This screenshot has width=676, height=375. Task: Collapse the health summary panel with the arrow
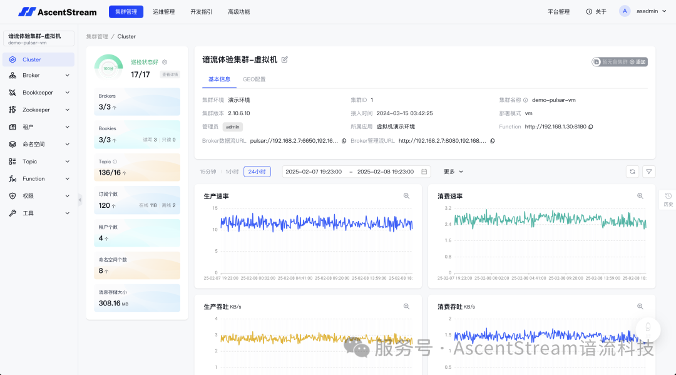79,201
